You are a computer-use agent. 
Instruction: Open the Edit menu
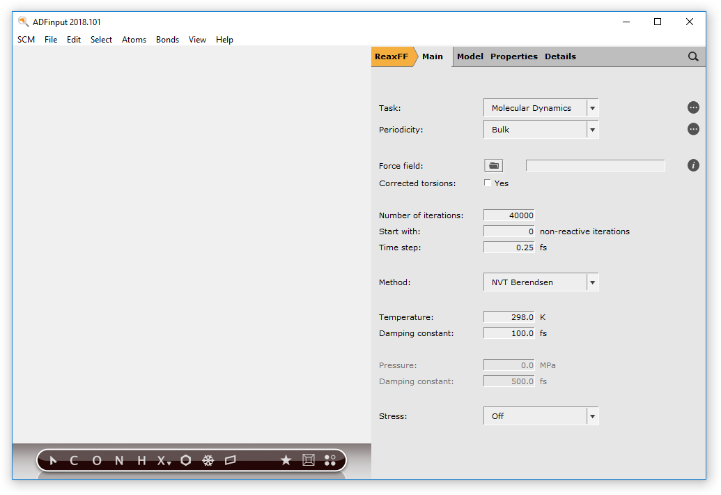coord(74,40)
